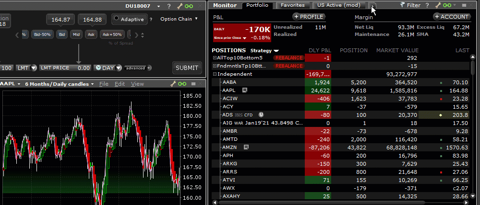Expand FndmntlsTp10Btt strategy group

(215, 66)
